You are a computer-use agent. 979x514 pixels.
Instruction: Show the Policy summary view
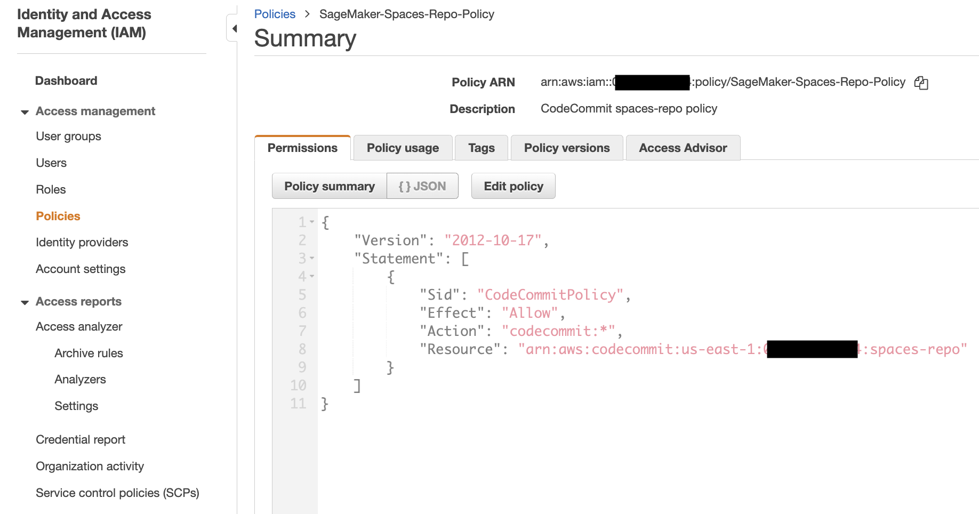(329, 186)
